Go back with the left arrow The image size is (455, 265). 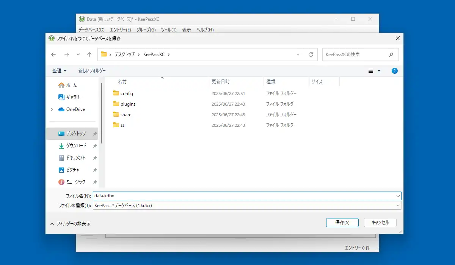[53, 55]
